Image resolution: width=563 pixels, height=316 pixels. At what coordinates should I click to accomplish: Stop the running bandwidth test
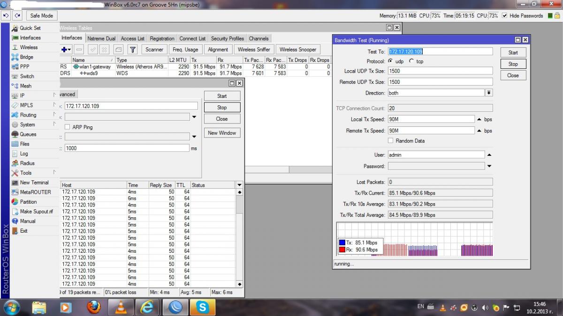click(x=513, y=64)
